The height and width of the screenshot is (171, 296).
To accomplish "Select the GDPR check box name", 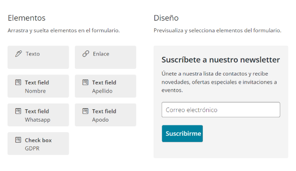I will pos(32,149).
